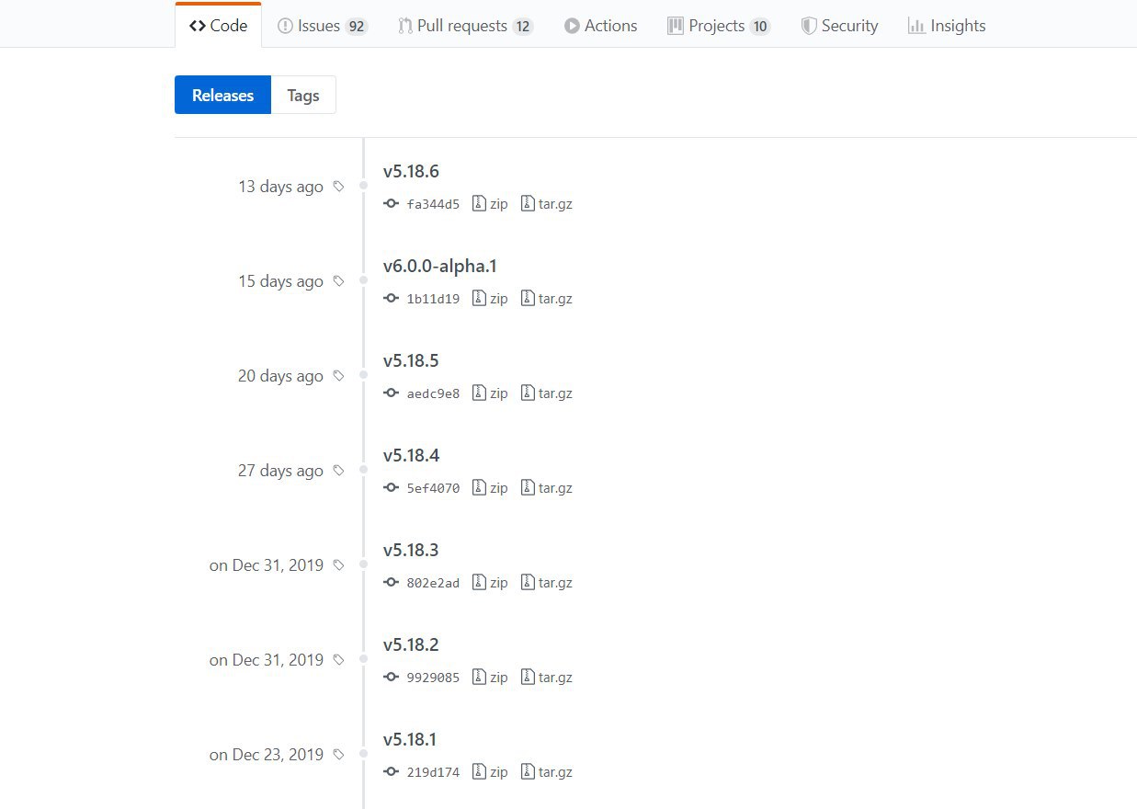Download v5.18.5 zip archive
Screen dimensions: 1137x809
490,393
